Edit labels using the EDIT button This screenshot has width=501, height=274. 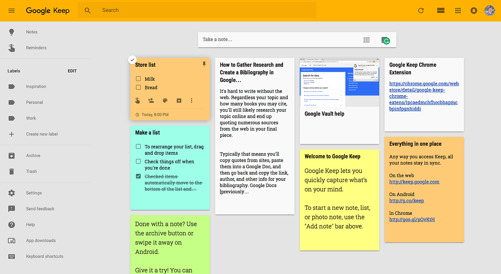[72, 71]
